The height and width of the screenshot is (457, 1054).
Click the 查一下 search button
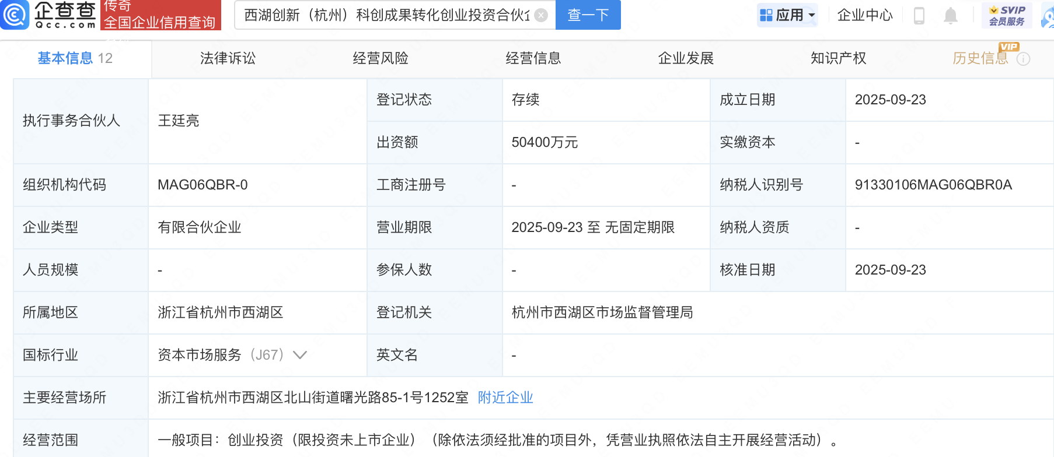(x=588, y=15)
